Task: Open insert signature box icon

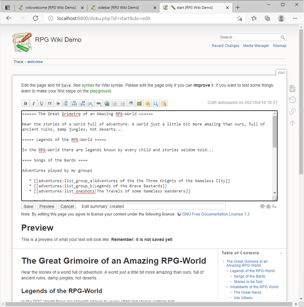Action: (x=164, y=103)
